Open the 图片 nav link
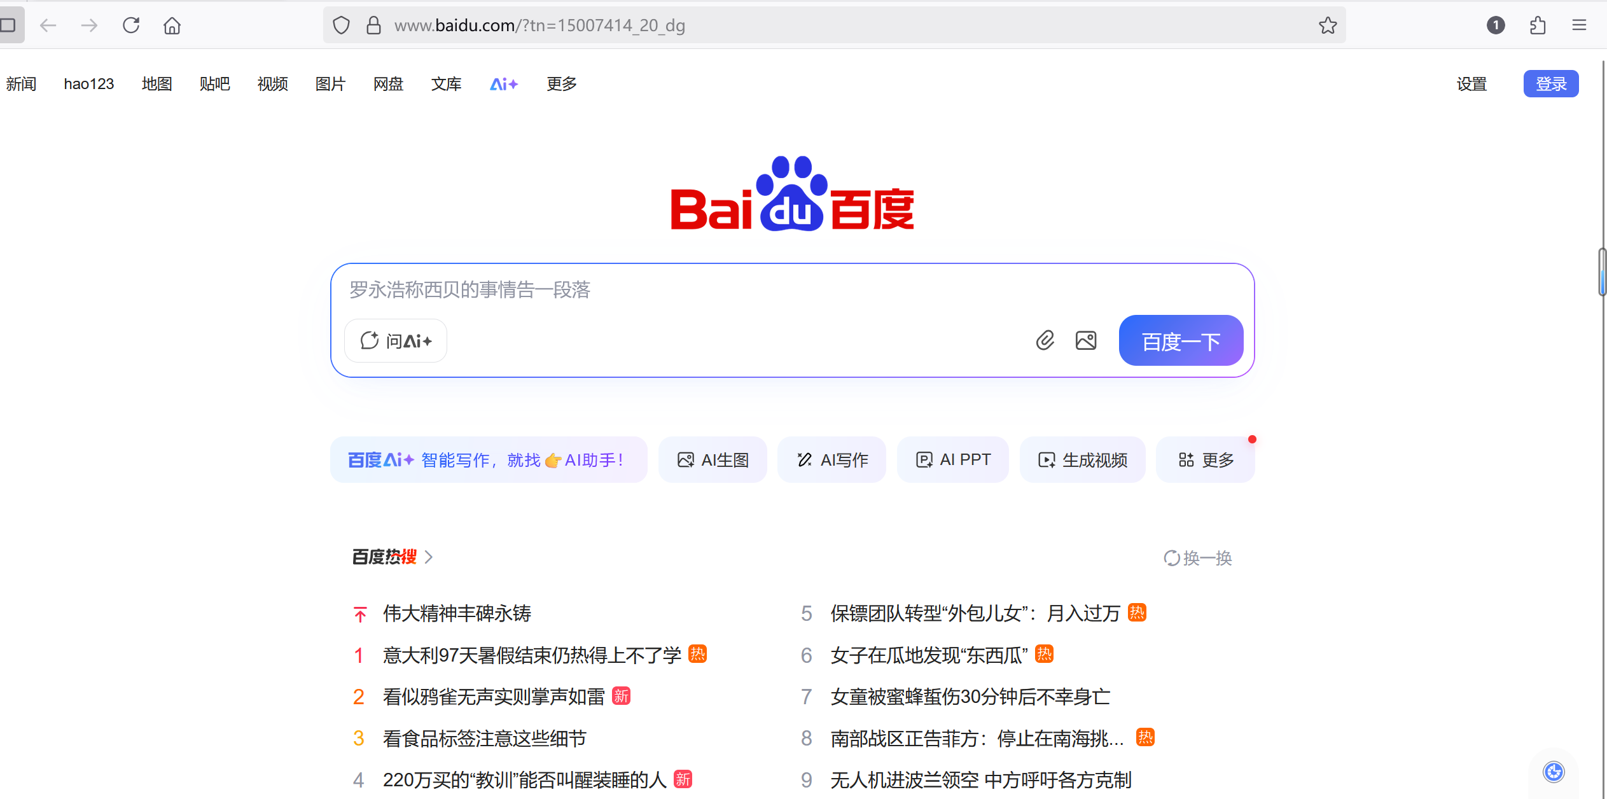1607x799 pixels. point(330,84)
